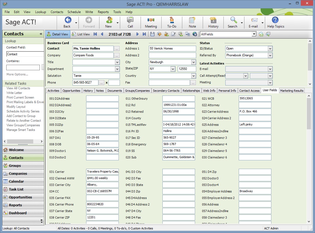This screenshot has width=315, height=233.
Task: Open the Companies navigation item
Action: 23,173
